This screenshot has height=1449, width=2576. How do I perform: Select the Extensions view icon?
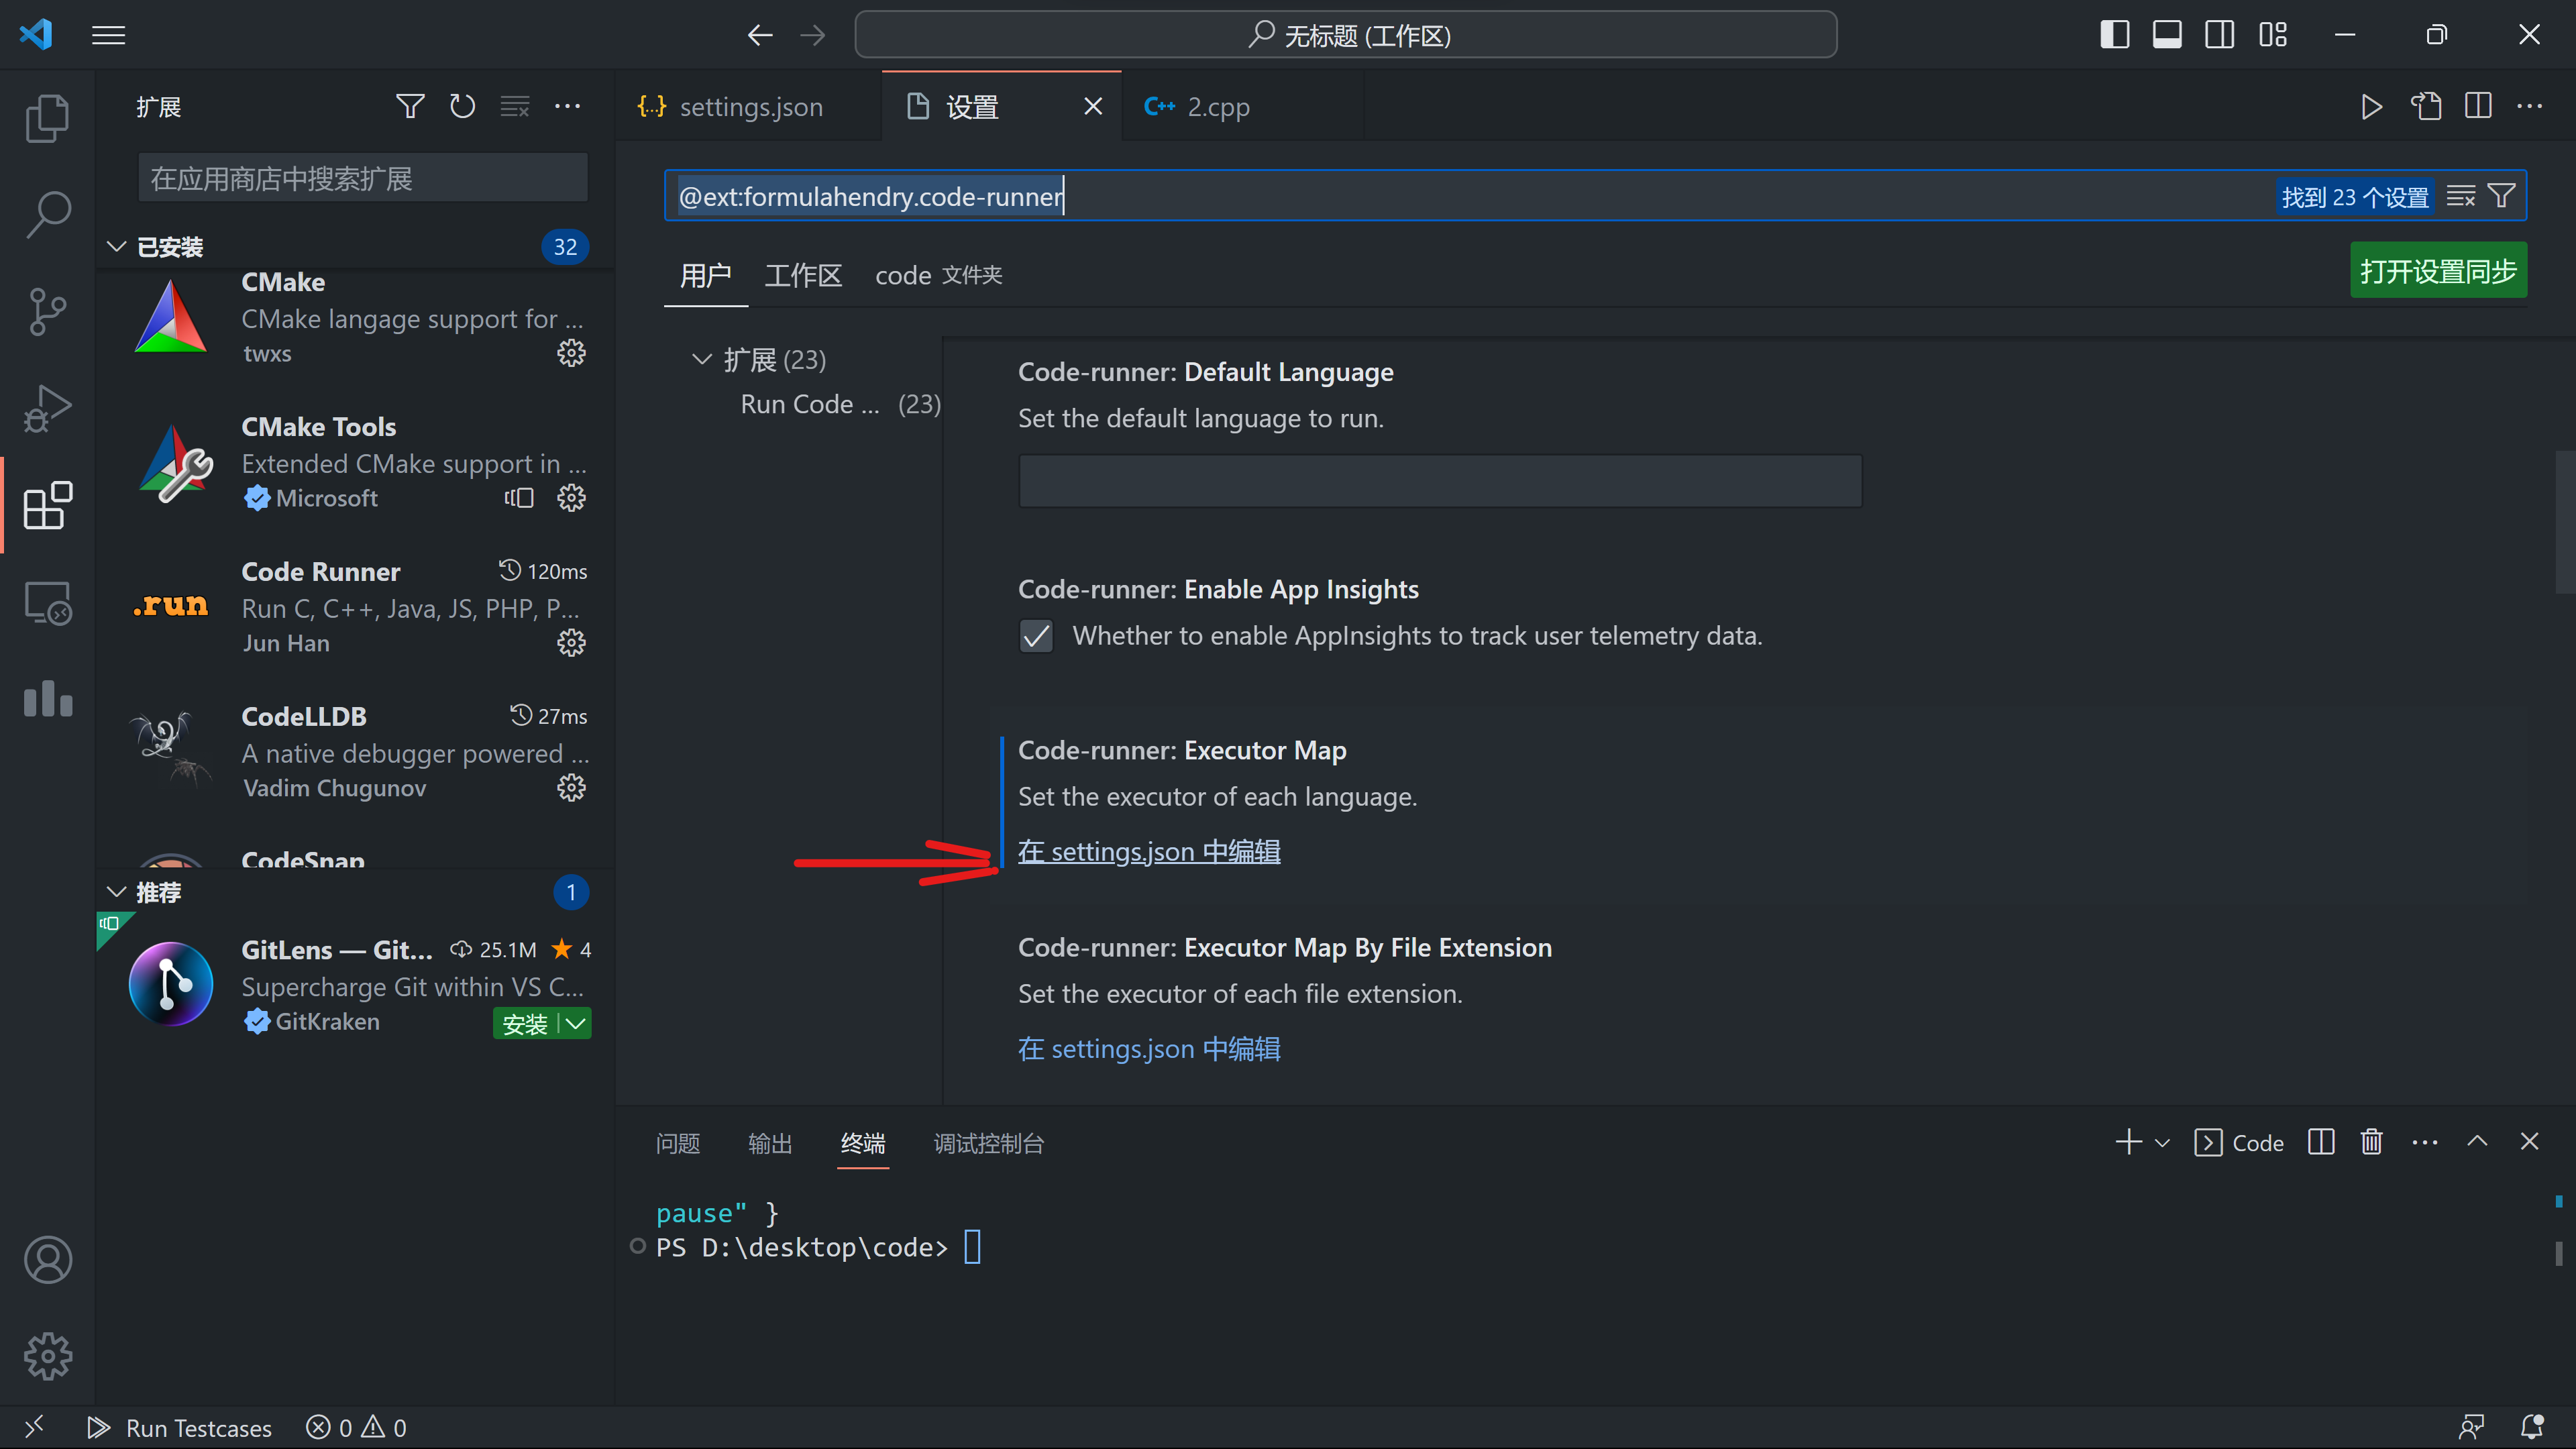pyautogui.click(x=47, y=505)
